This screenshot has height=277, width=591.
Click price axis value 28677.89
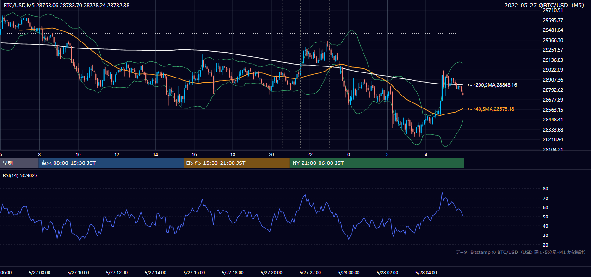coord(553,100)
